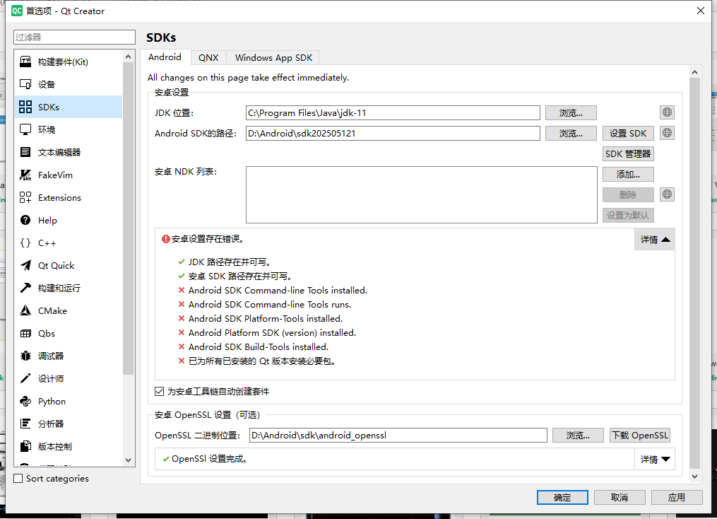Click 'Android SDK Build-Tools installed.' line
This screenshot has height=519, width=717.
pos(259,347)
